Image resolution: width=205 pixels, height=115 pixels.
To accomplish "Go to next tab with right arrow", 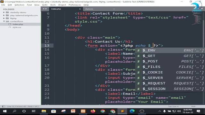I will click(46, 9).
